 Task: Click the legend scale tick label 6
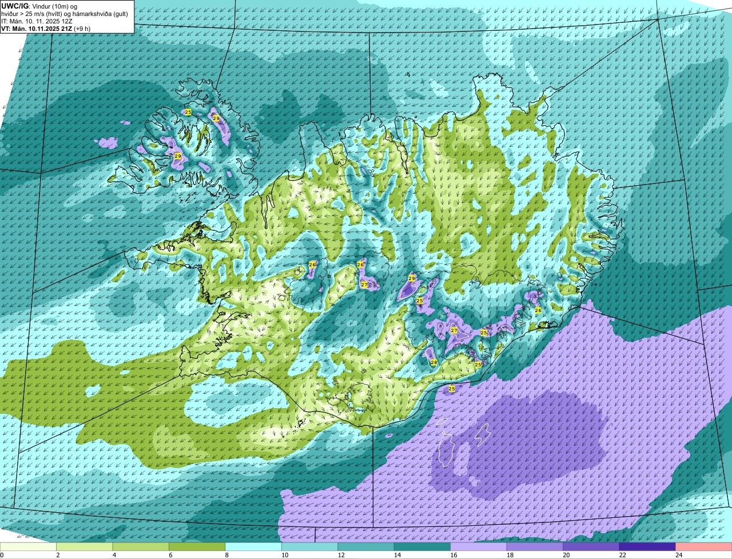click(170, 555)
